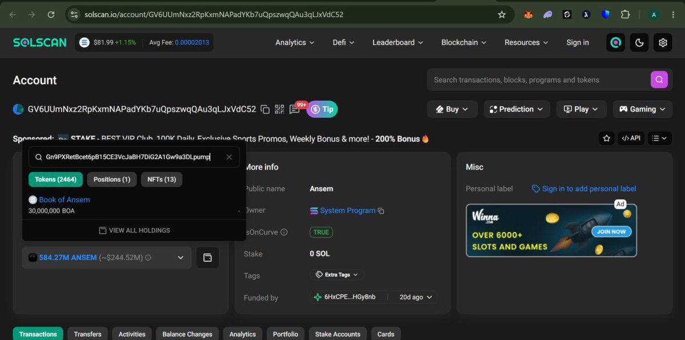This screenshot has height=340, width=685.
Task: Open the Defi menu
Action: click(x=343, y=42)
